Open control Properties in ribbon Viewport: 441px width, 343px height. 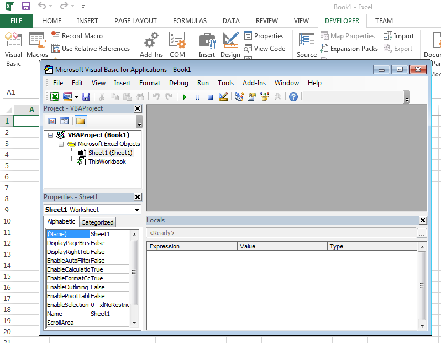pyautogui.click(x=264, y=36)
